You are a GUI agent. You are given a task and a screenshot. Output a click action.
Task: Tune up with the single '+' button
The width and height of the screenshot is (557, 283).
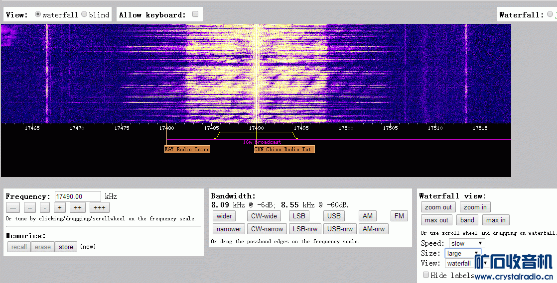60,208
